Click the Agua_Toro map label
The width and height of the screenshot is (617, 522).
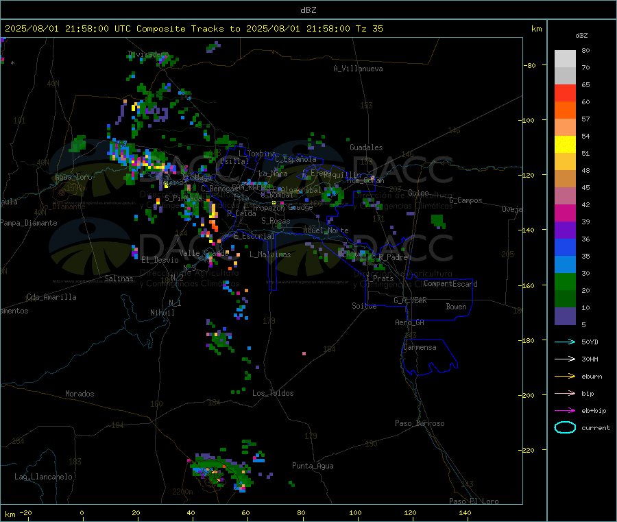(73, 177)
